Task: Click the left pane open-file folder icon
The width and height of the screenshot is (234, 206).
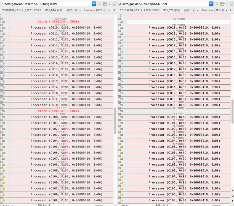Action: tap(105, 4)
